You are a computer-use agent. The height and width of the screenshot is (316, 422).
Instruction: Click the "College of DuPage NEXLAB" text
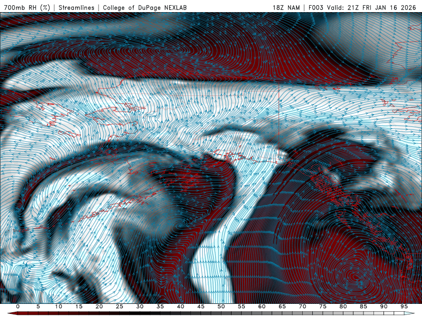(x=145, y=8)
